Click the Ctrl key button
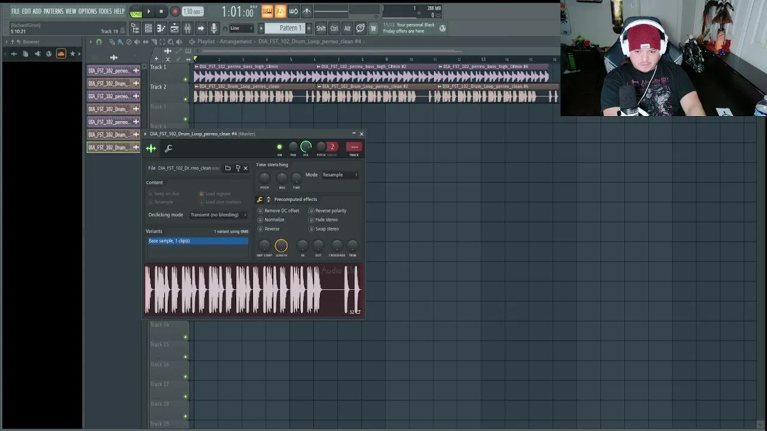 pyautogui.click(x=334, y=28)
